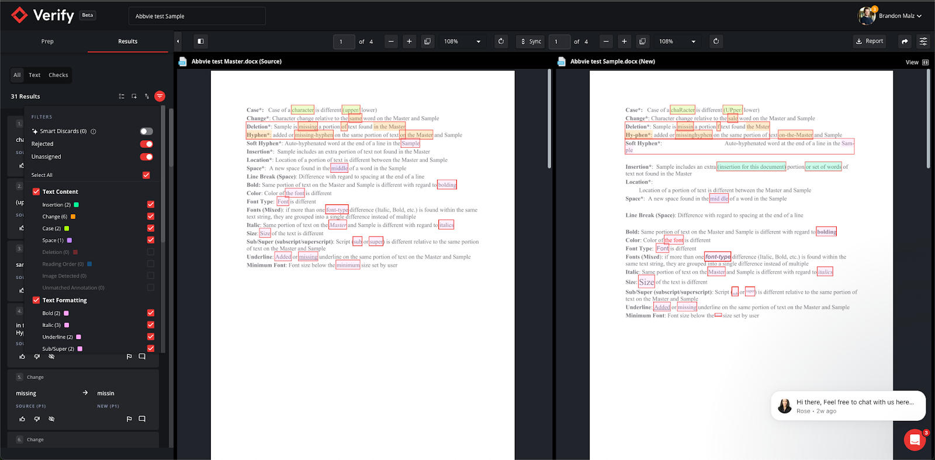Enable the Smart Discards toggle
This screenshot has width=935, height=460.
146,131
